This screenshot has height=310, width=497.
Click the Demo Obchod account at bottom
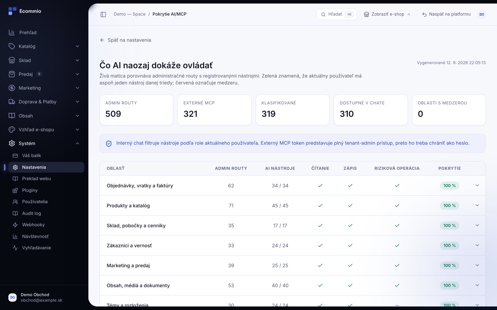tap(44, 297)
